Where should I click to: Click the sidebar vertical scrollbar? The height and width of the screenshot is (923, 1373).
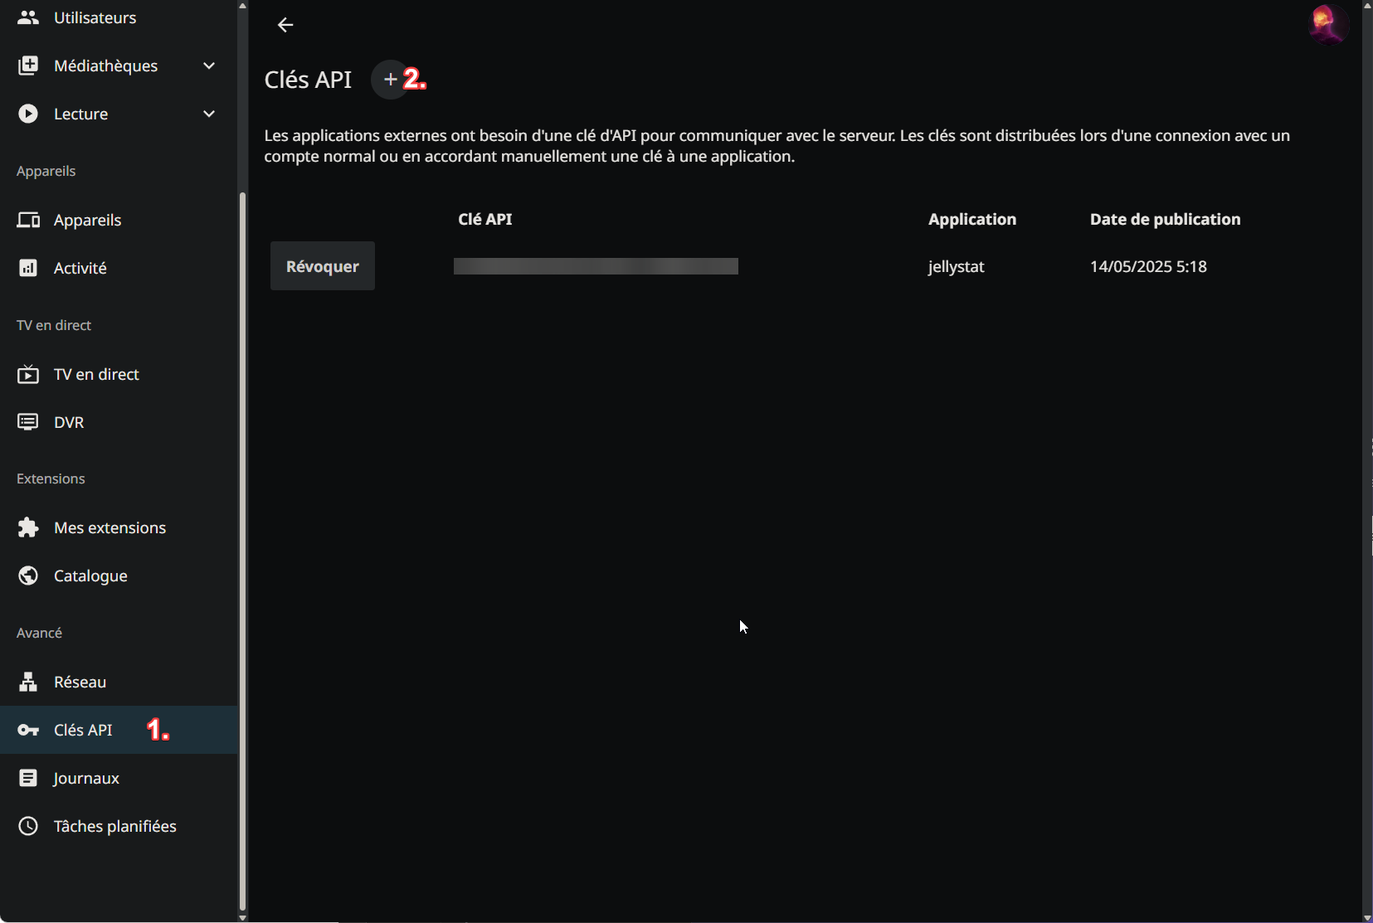(242, 547)
